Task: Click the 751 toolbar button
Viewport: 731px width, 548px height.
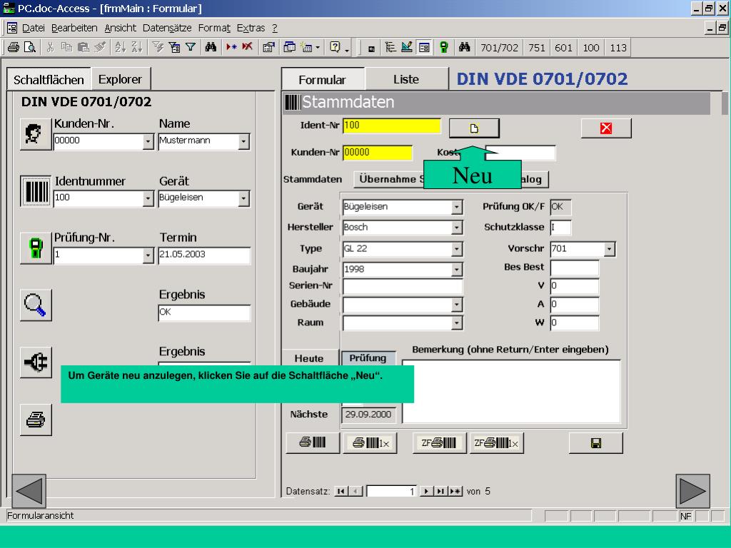Action: 537,48
